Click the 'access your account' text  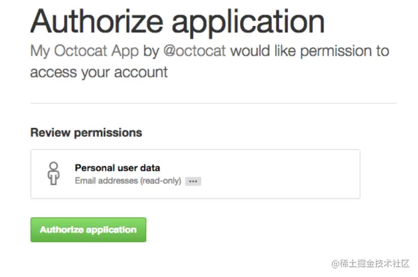click(x=99, y=72)
